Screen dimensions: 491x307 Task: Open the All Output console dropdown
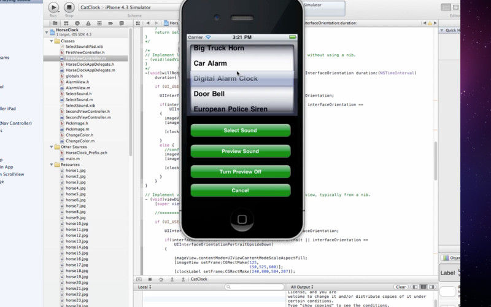(x=302, y=287)
